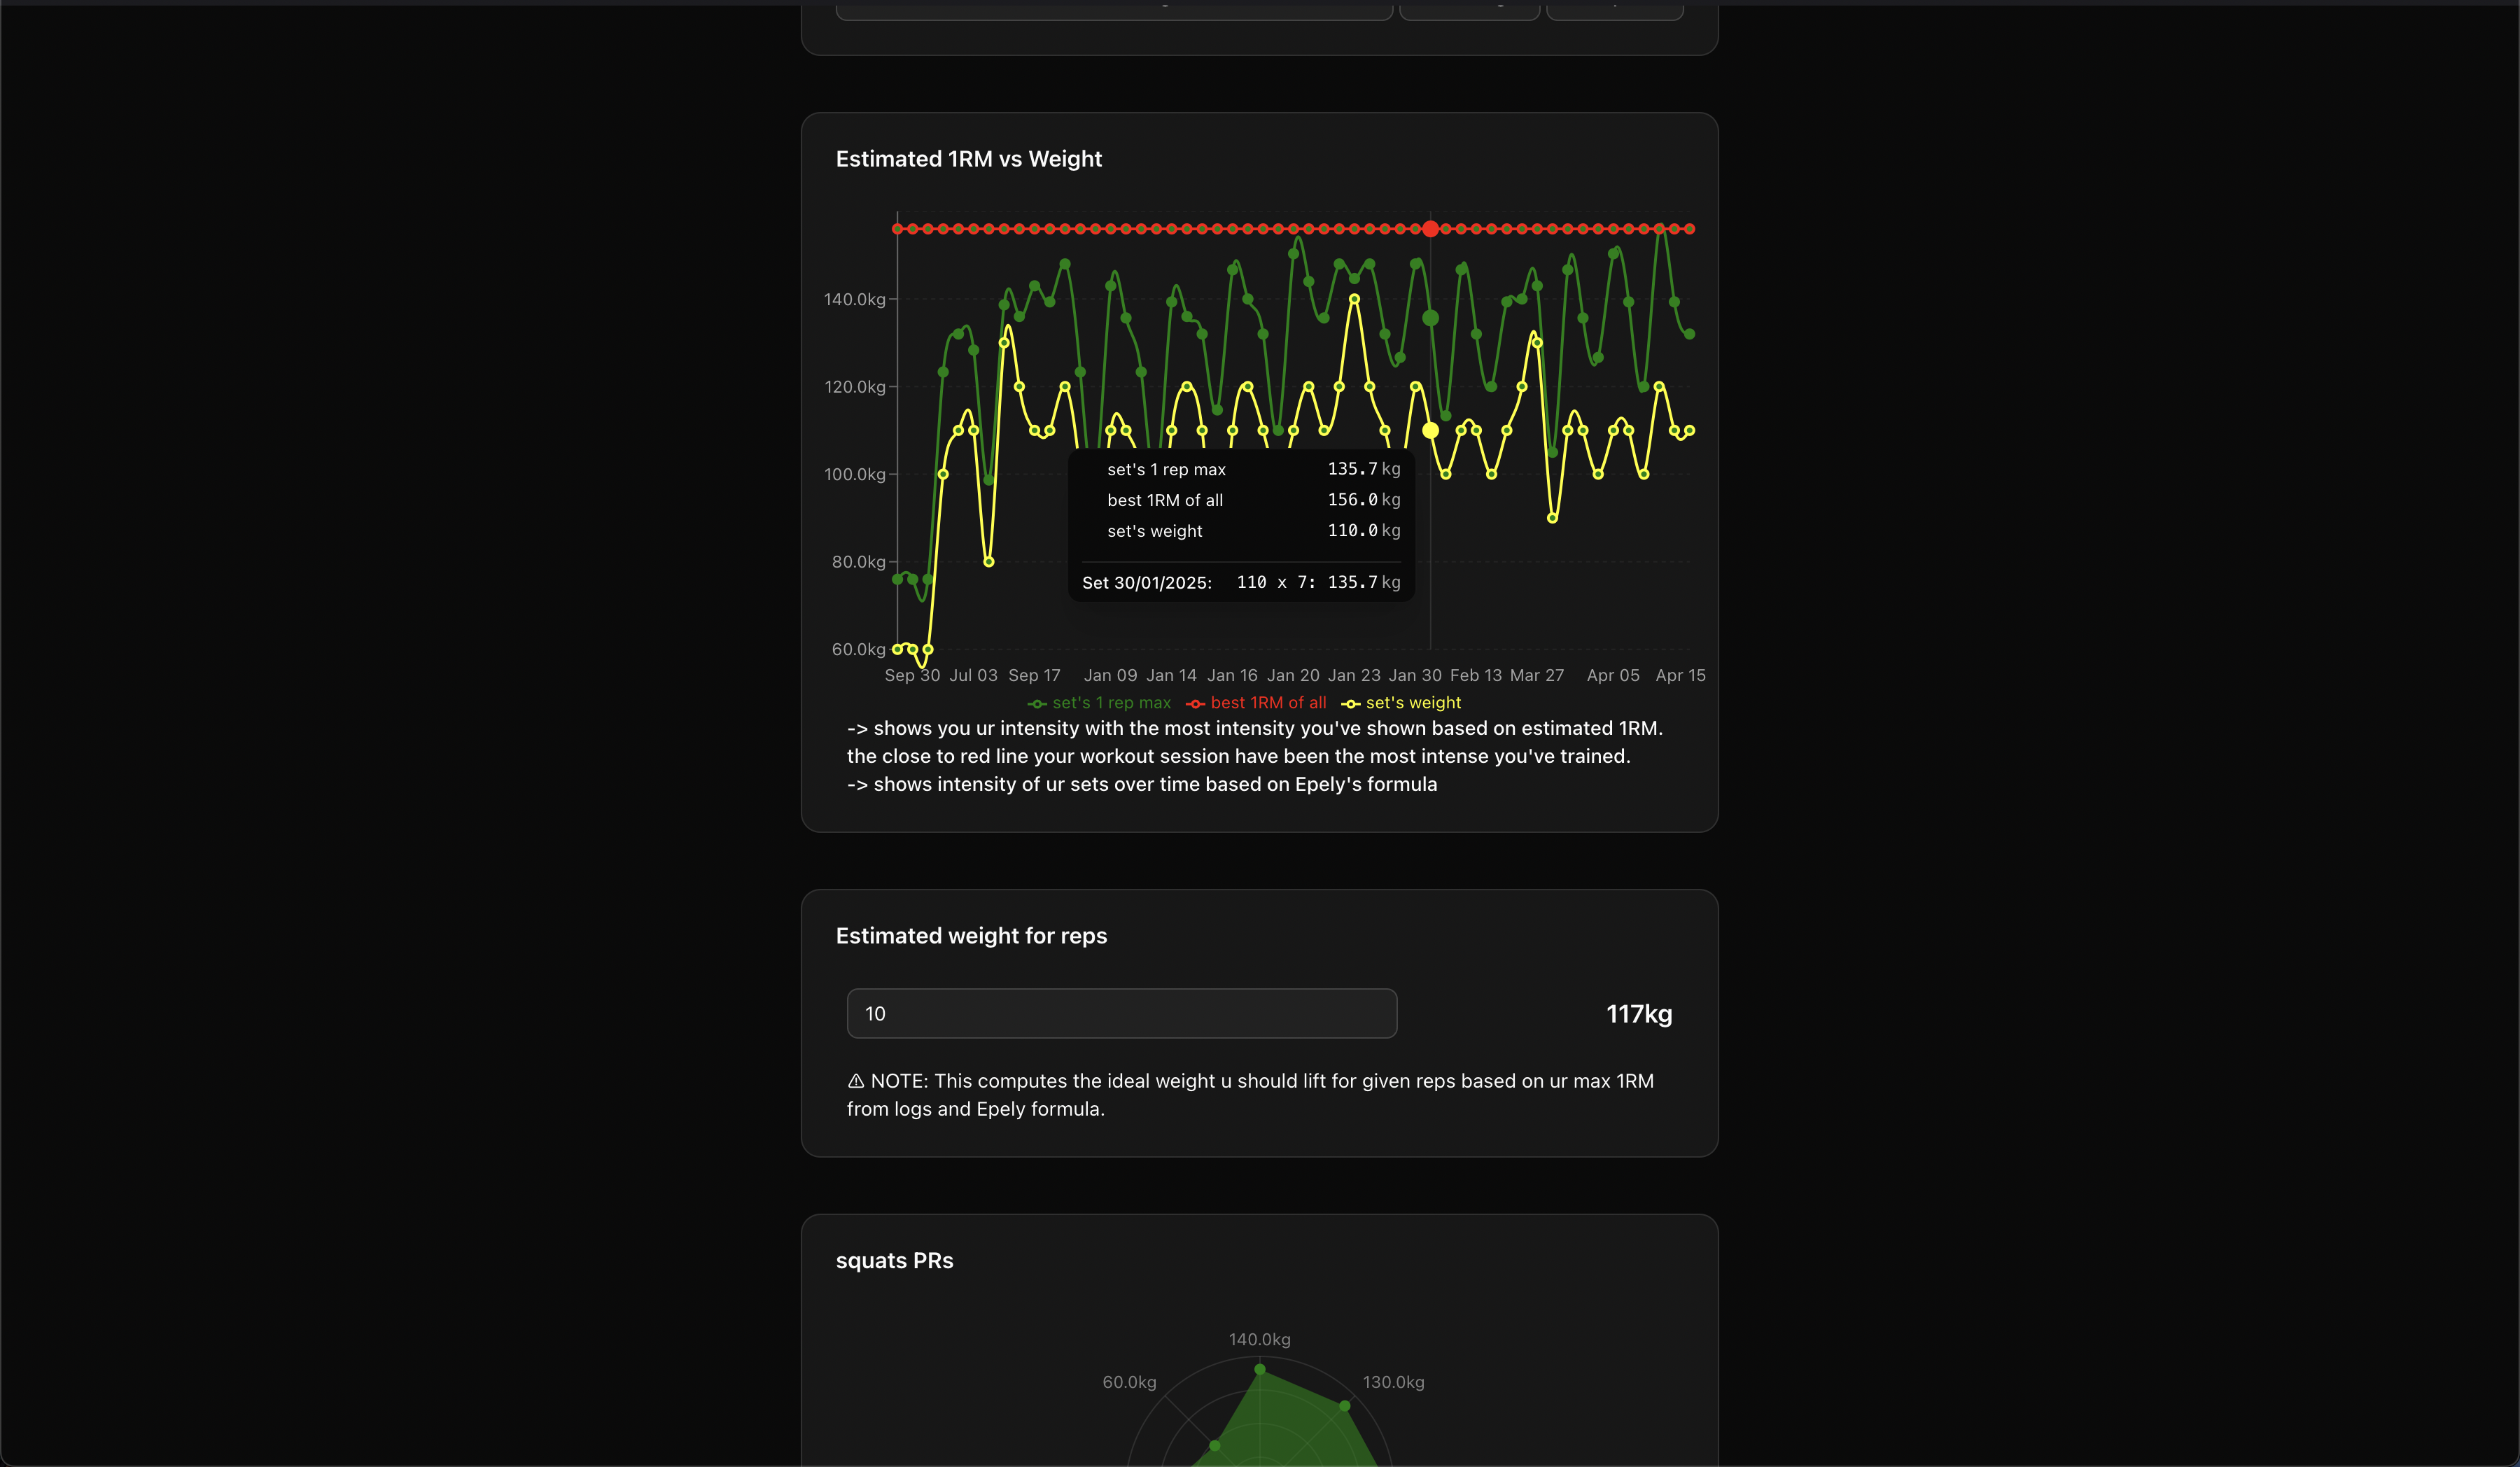Click the Jul 03 x-axis date label

tap(973, 675)
